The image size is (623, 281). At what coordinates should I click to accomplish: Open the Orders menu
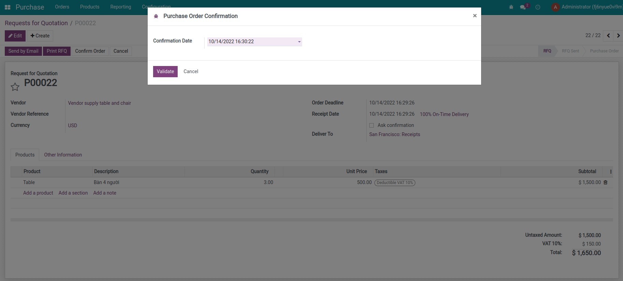coord(62,7)
